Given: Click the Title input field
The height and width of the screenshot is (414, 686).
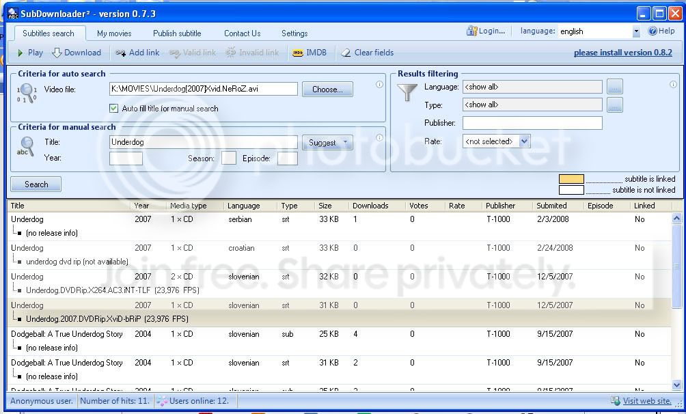Looking at the screenshot, I should coord(204,142).
